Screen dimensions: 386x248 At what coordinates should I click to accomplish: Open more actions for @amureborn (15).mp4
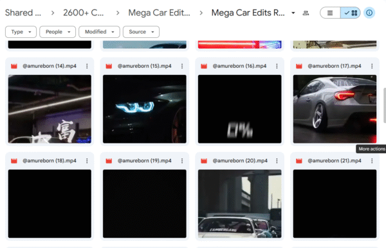[182, 66]
